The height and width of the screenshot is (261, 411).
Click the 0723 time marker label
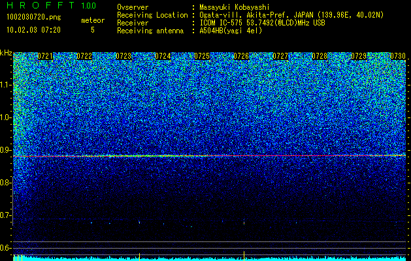point(123,56)
